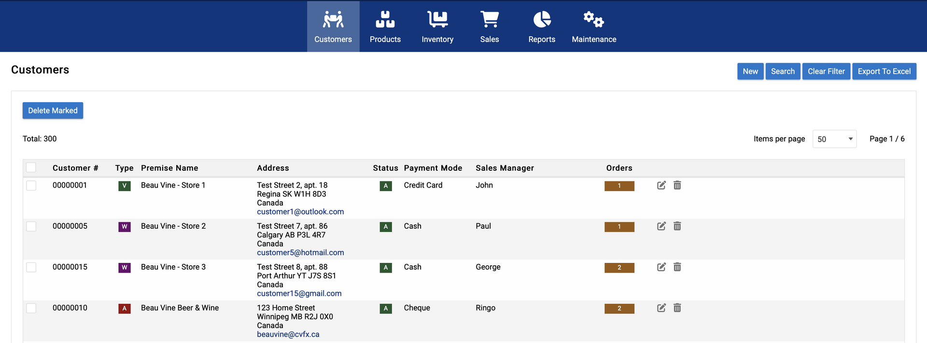
Task: Click the orange Orders badge for Store 2
Action: click(619, 227)
